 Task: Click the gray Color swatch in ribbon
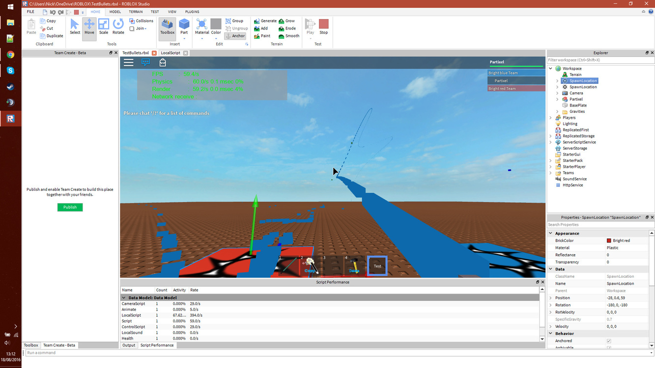(216, 24)
